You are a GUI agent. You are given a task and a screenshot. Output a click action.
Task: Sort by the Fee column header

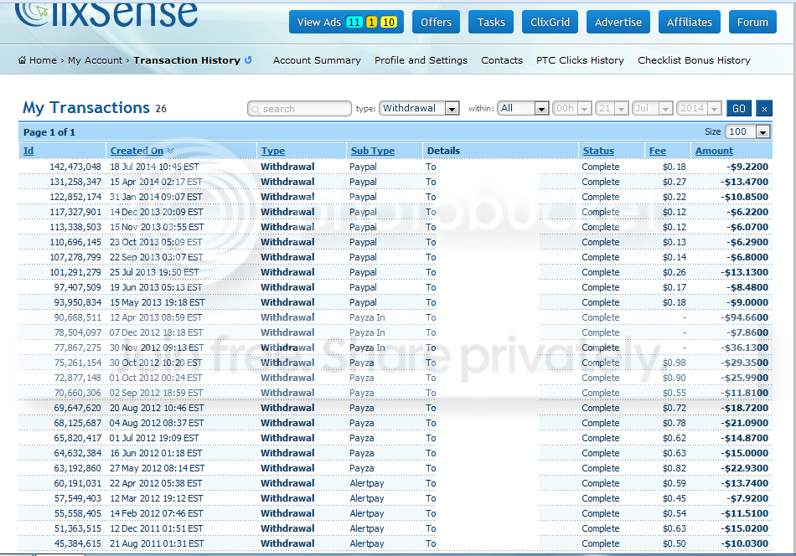[658, 151]
